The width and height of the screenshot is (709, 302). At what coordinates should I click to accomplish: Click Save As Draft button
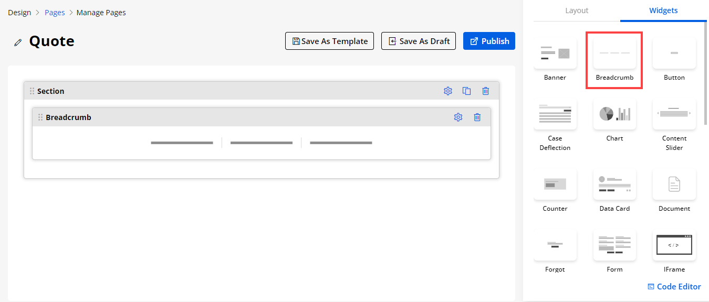(x=418, y=41)
